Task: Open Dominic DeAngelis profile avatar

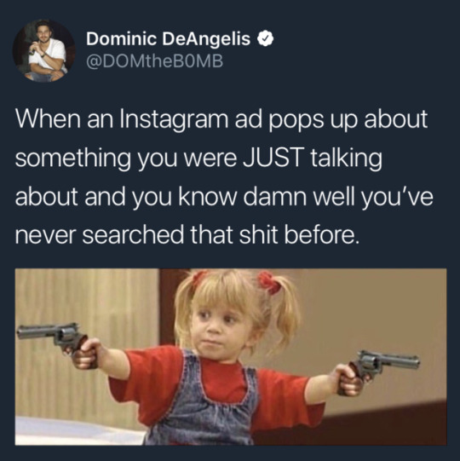Action: point(43,50)
